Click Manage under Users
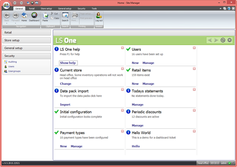This screenshot has height=167, width=237. (148, 63)
